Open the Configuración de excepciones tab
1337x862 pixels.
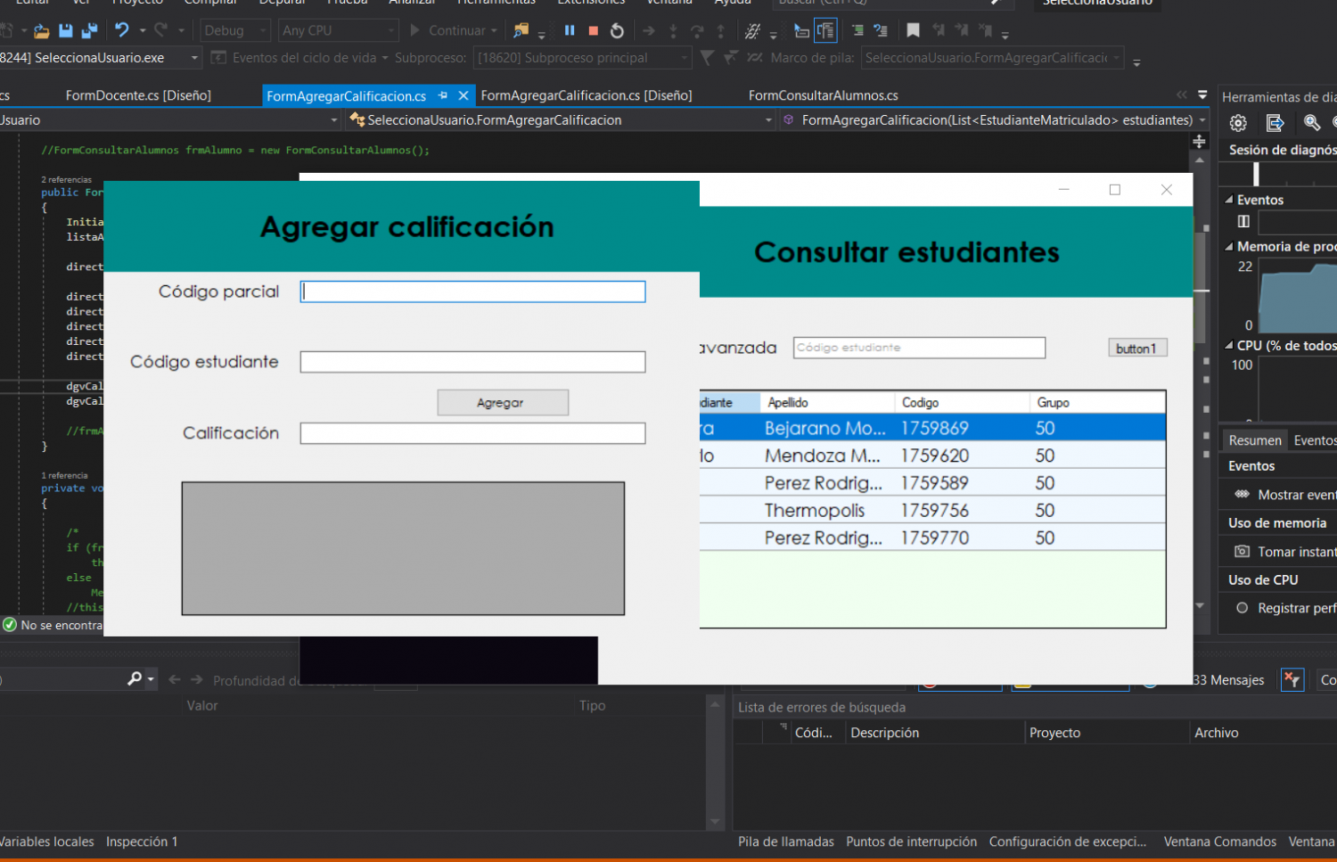[x=1068, y=841]
